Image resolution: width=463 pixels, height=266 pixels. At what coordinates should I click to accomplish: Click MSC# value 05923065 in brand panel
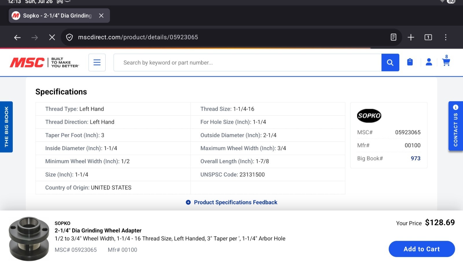point(408,132)
